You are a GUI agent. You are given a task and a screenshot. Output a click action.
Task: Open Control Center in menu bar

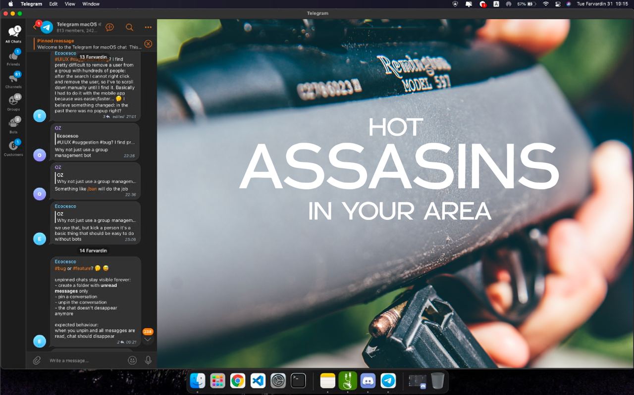(558, 4)
